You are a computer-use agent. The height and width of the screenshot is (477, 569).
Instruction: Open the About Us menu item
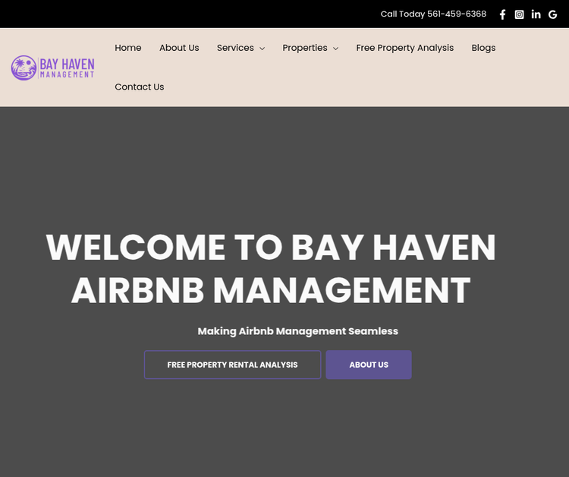[x=179, y=48]
